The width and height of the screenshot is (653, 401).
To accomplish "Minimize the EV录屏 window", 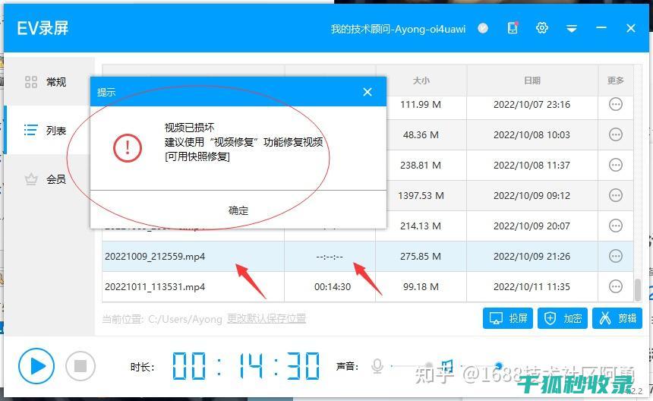I will click(601, 28).
